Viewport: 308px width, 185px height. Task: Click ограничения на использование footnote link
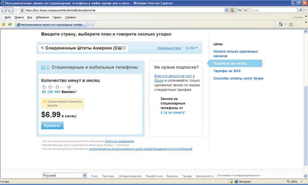141,149
